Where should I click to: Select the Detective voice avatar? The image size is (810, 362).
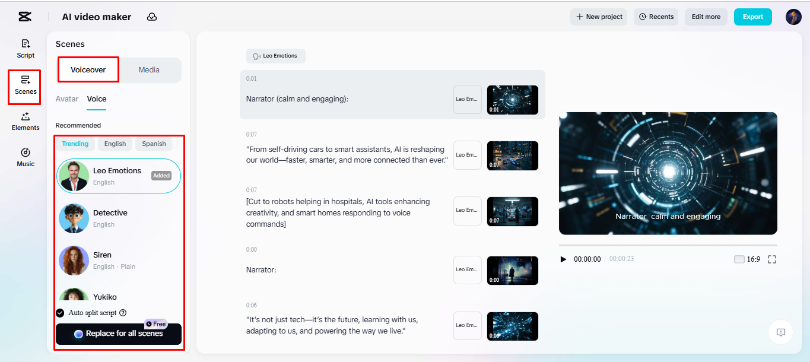coord(73,218)
